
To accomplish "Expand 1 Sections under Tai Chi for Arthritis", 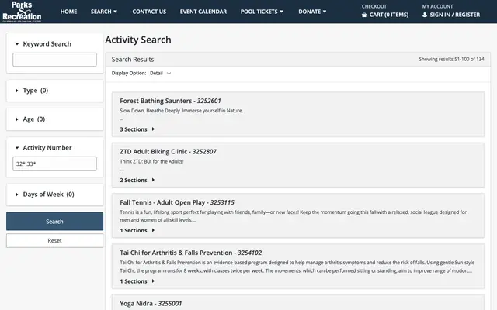I will (137, 281).
